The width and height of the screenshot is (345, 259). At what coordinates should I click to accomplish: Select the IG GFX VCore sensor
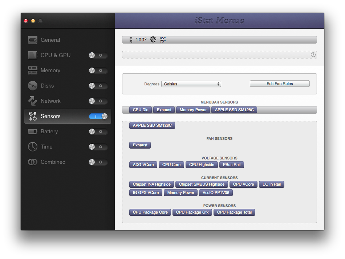point(146,193)
